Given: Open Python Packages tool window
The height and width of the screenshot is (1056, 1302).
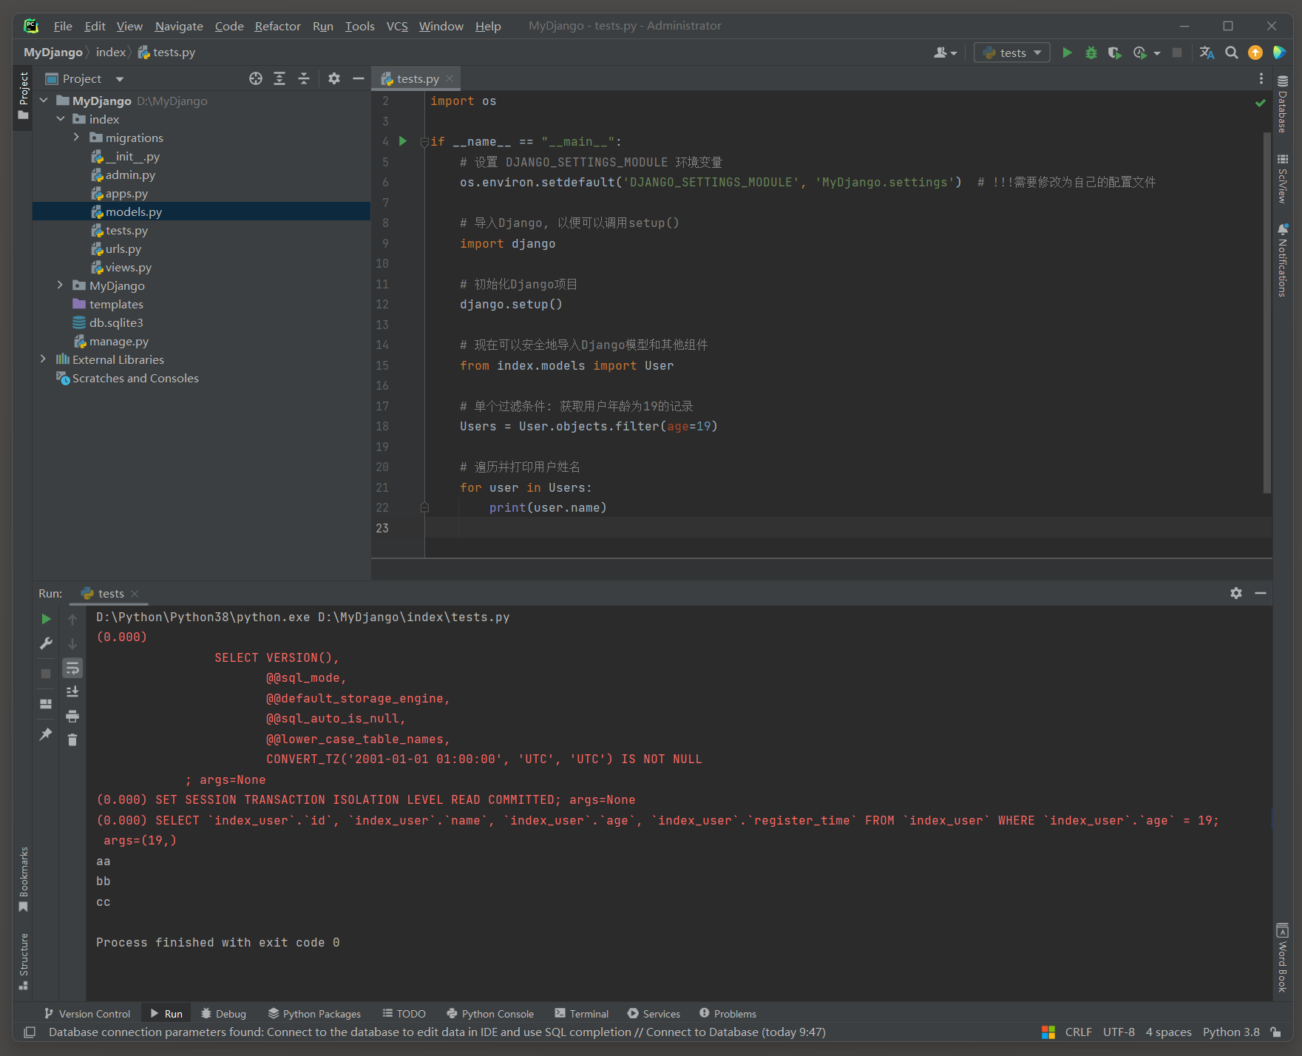Looking at the screenshot, I should (314, 1014).
